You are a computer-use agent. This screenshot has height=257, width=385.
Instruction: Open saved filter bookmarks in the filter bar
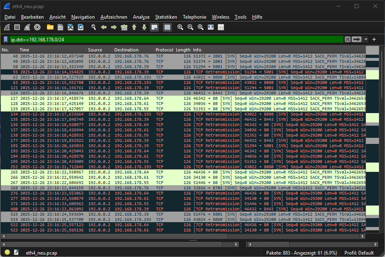tap(6, 40)
